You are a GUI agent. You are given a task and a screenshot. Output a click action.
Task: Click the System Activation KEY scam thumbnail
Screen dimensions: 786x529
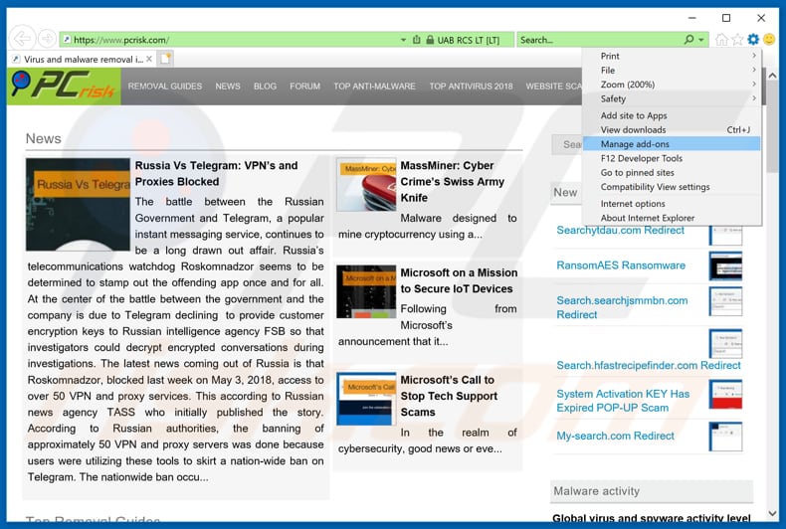click(x=725, y=394)
